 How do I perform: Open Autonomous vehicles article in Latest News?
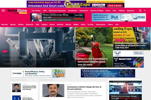(29, 88)
